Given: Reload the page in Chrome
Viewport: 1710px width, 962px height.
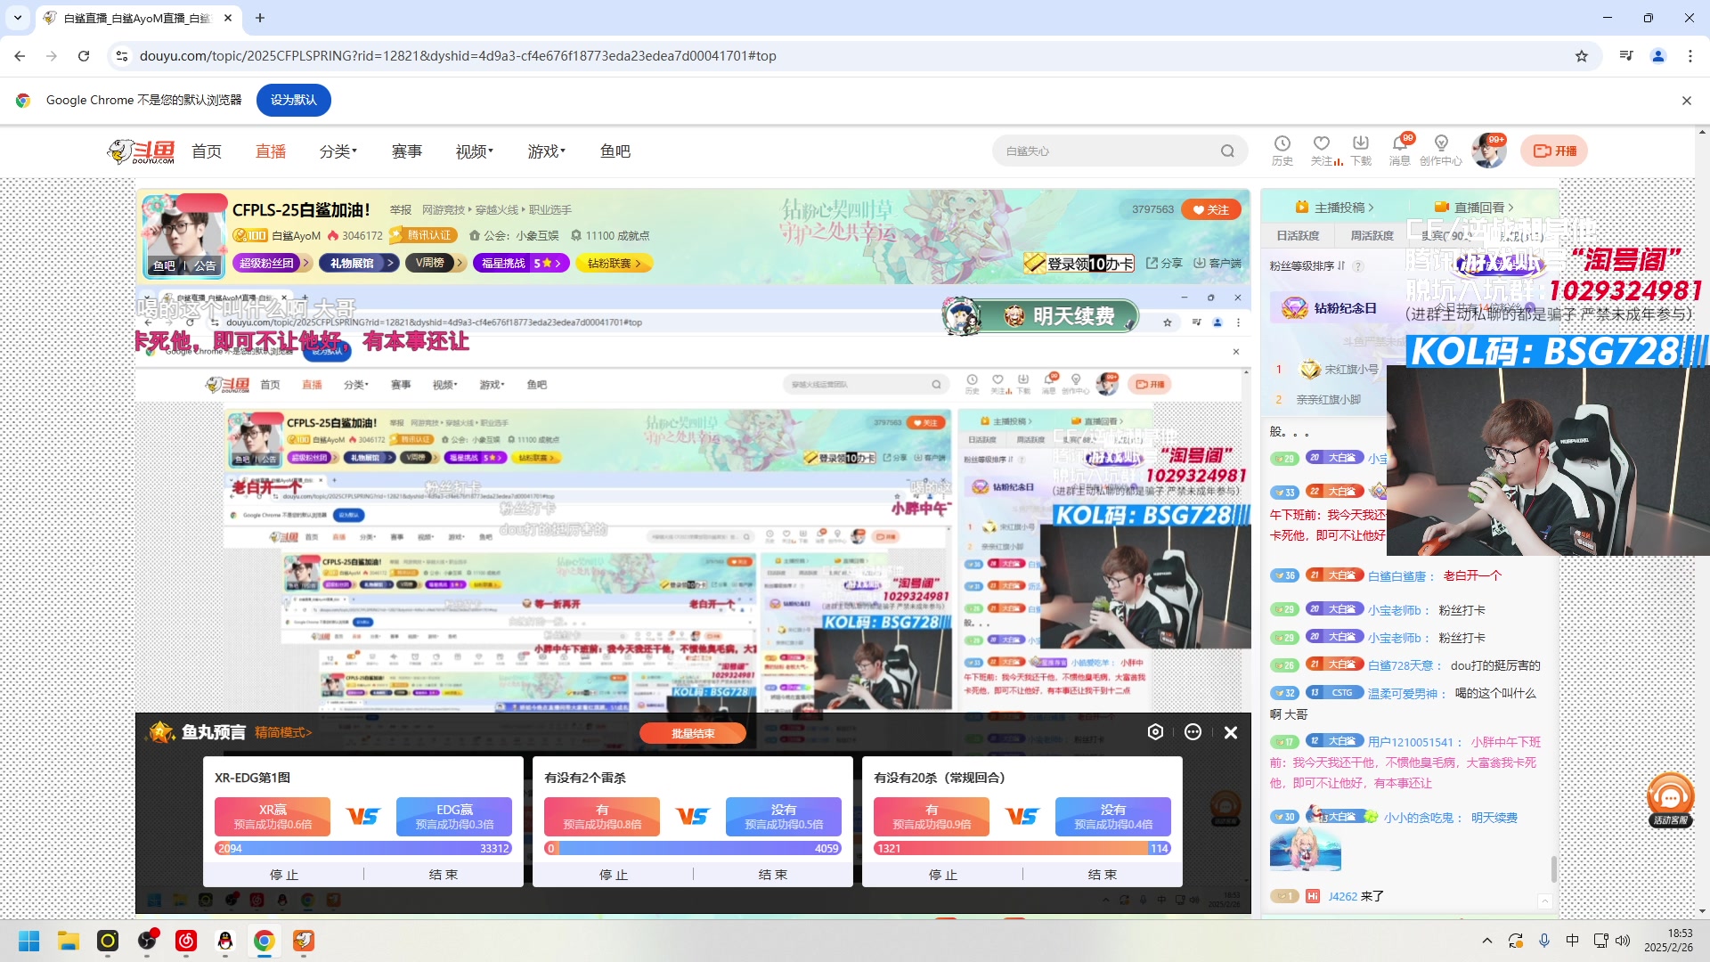Looking at the screenshot, I should 84,56.
